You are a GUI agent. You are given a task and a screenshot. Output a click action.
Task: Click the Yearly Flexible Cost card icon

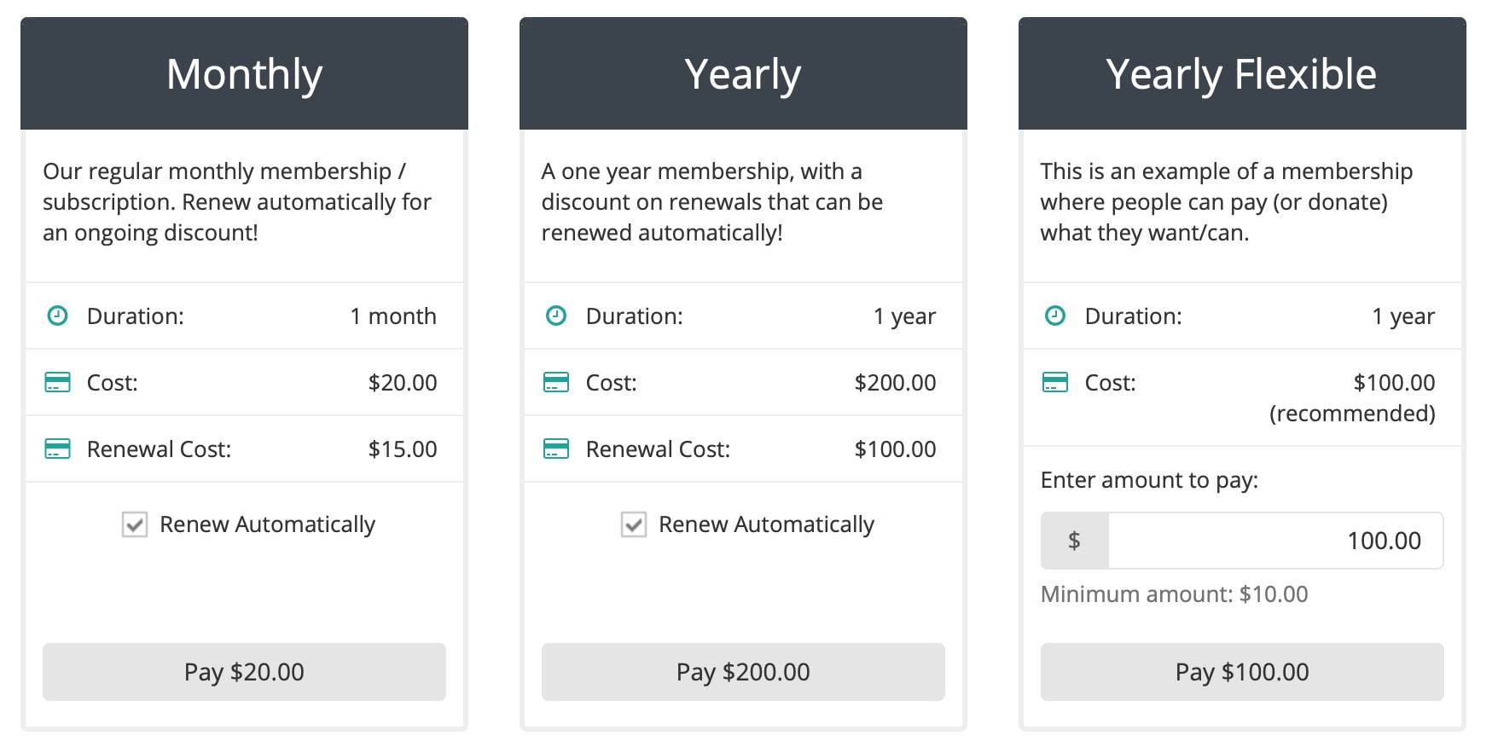pos(1055,383)
